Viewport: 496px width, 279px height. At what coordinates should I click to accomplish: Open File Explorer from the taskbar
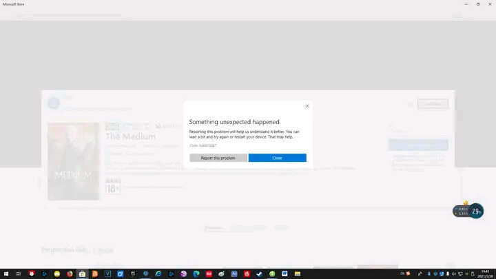point(298,273)
